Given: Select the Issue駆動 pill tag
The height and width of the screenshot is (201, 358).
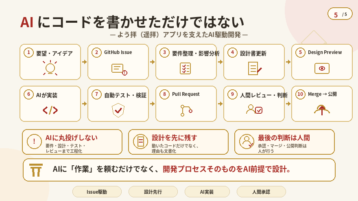Looking at the screenshot, I should 97,192.
